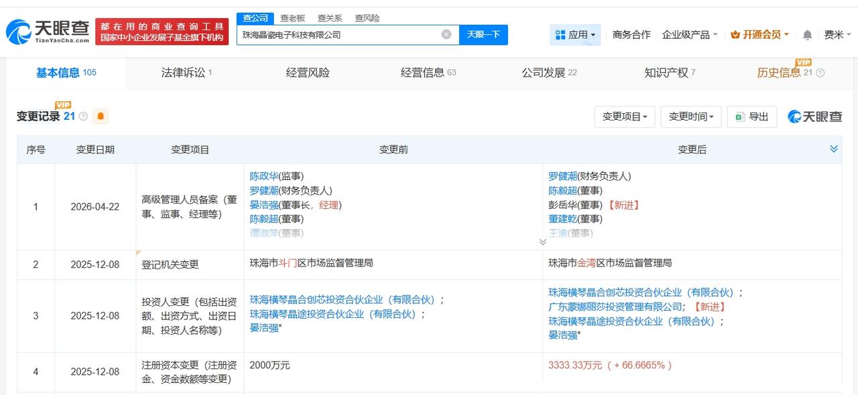Screen dimensions: 858x395
Task: Open the 企业级产品 dropdown
Action: pyautogui.click(x=690, y=35)
